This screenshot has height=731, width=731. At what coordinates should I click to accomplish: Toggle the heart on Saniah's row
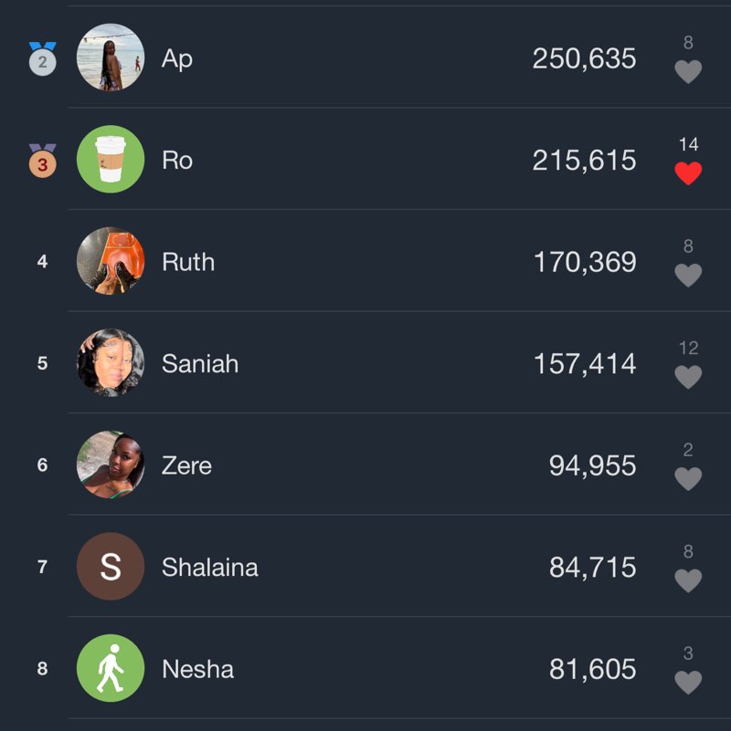pyautogui.click(x=688, y=376)
